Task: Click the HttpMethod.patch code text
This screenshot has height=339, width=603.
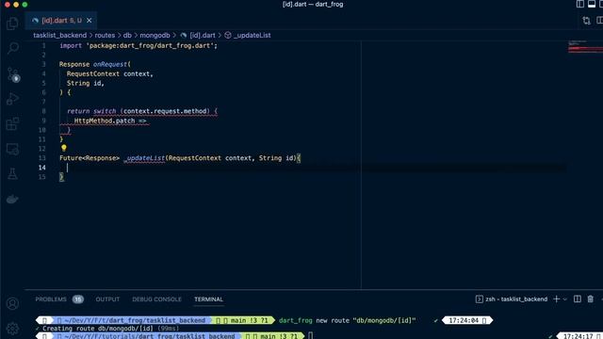Action: coord(105,121)
